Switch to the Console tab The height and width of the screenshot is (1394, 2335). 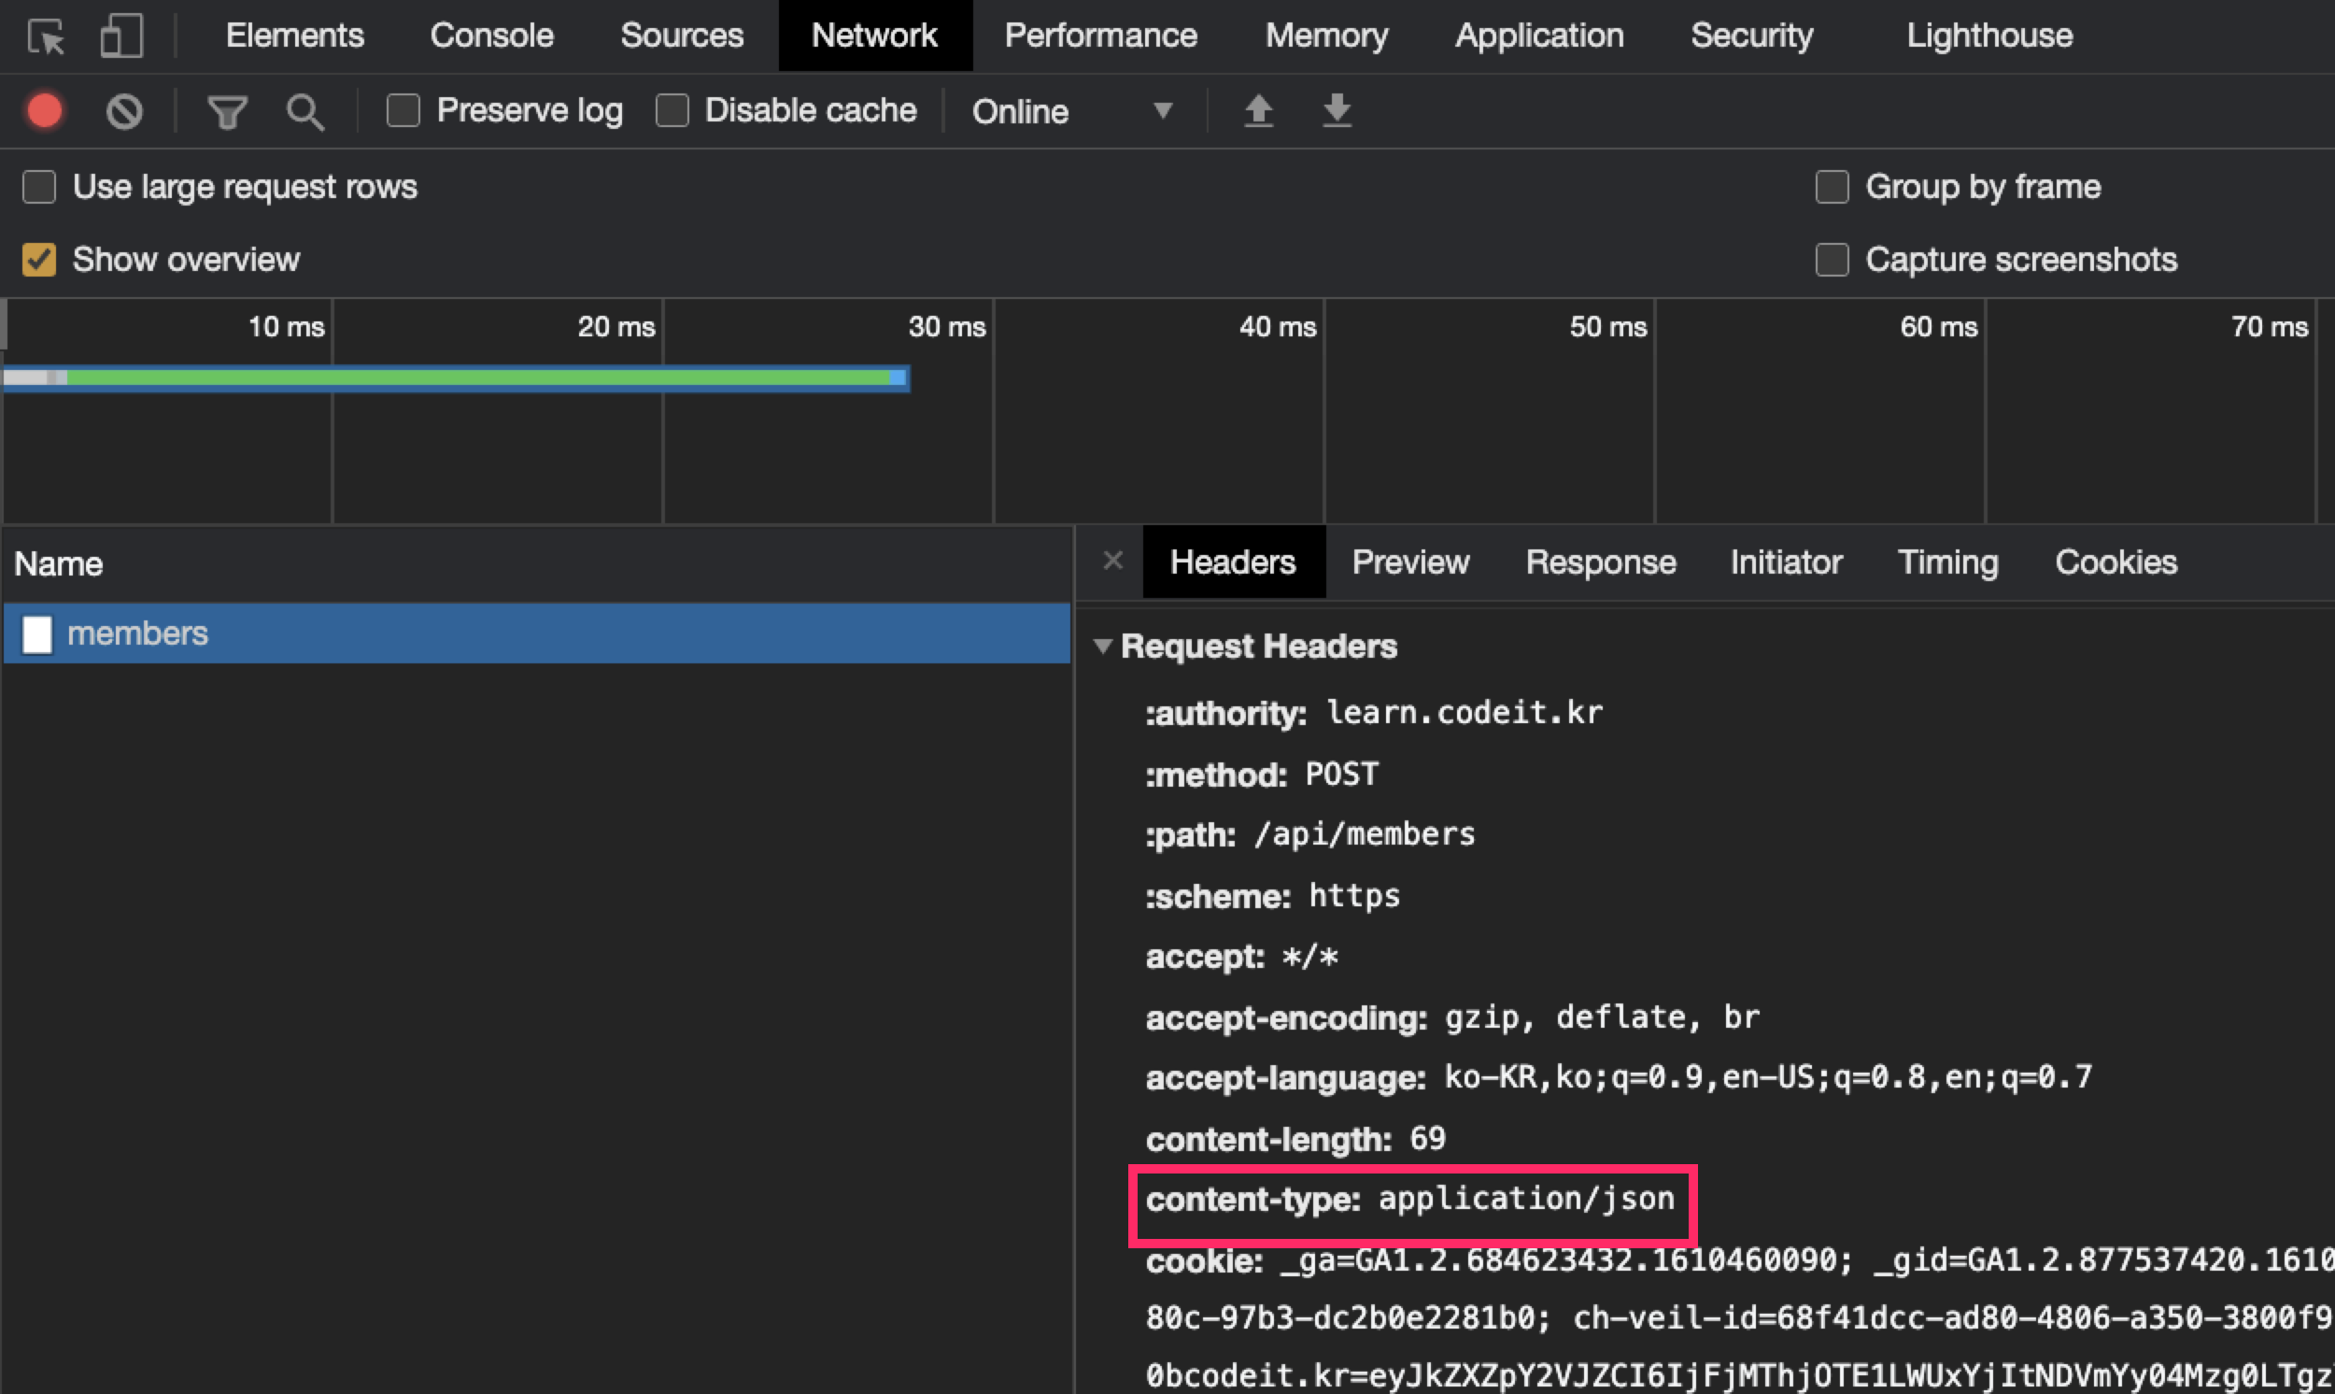(x=491, y=36)
